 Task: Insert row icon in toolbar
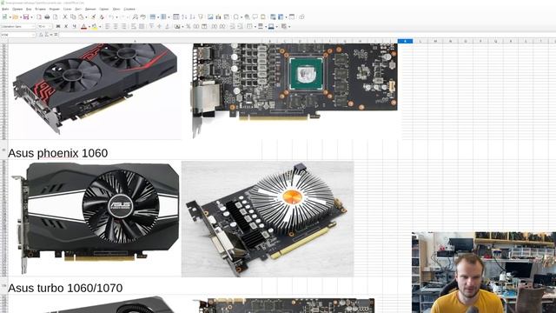pos(153,17)
